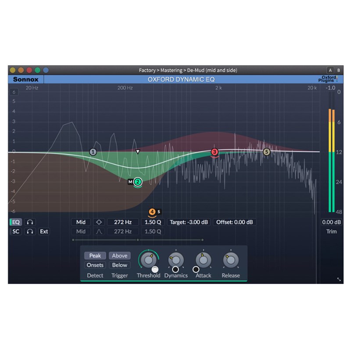Screen dimensions: 351x351
Task: Select the green band 2 node
Action: pos(138,182)
